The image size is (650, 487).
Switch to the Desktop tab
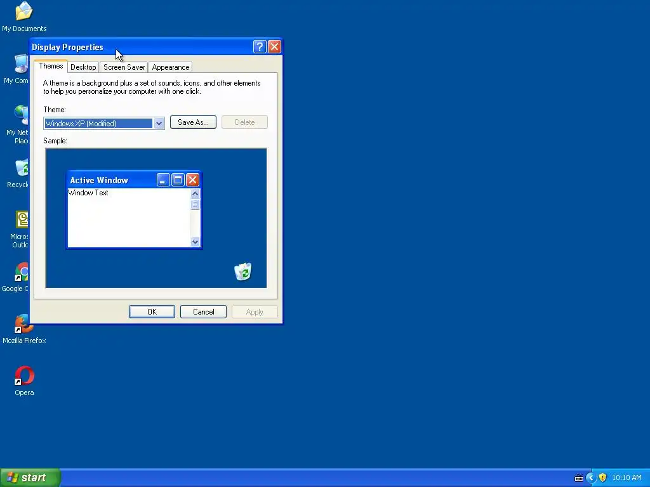tap(83, 67)
